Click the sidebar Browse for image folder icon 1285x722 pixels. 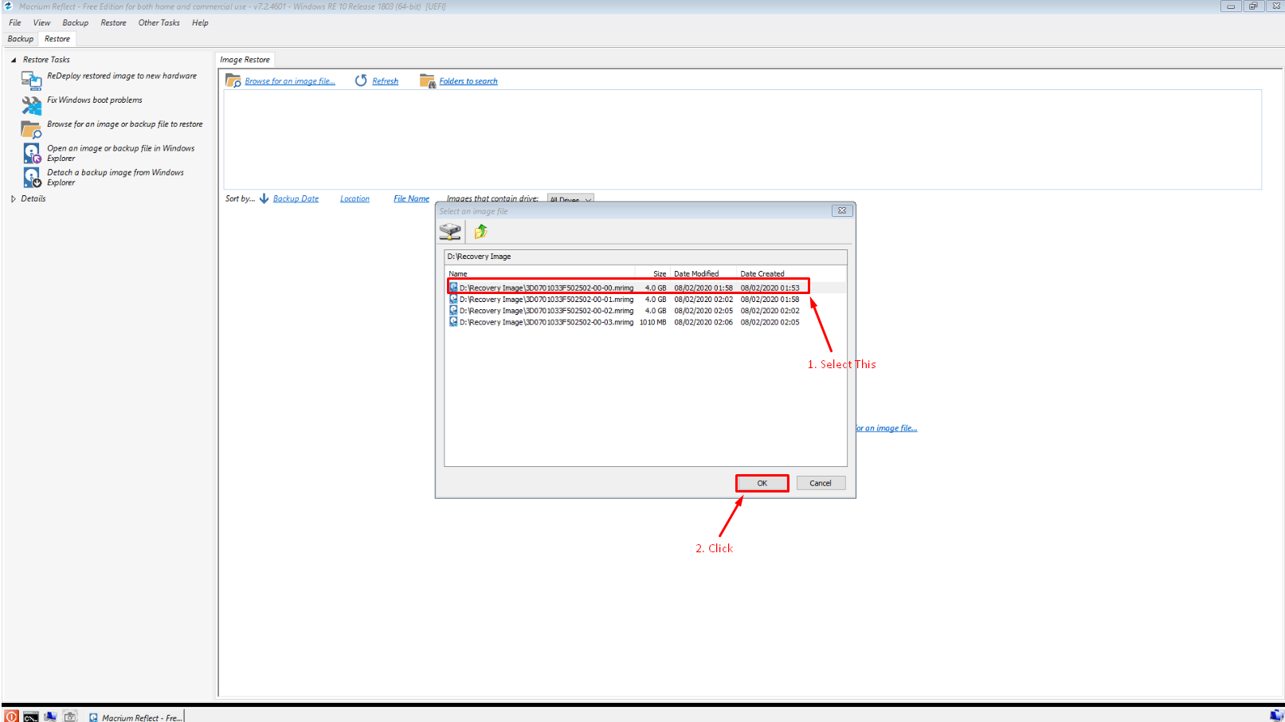click(x=32, y=129)
